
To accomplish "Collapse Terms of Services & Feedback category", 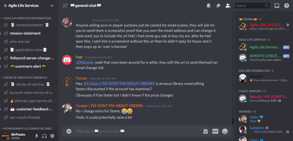I will coord(24,78).
